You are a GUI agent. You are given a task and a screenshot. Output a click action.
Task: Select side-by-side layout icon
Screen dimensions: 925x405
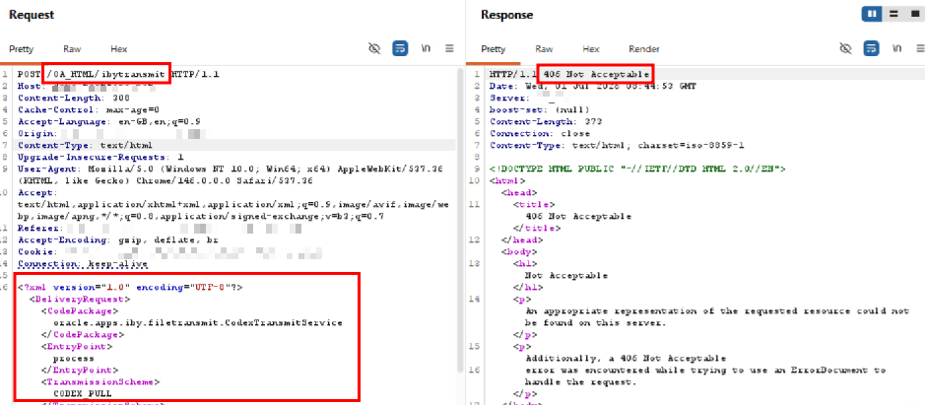tap(872, 14)
